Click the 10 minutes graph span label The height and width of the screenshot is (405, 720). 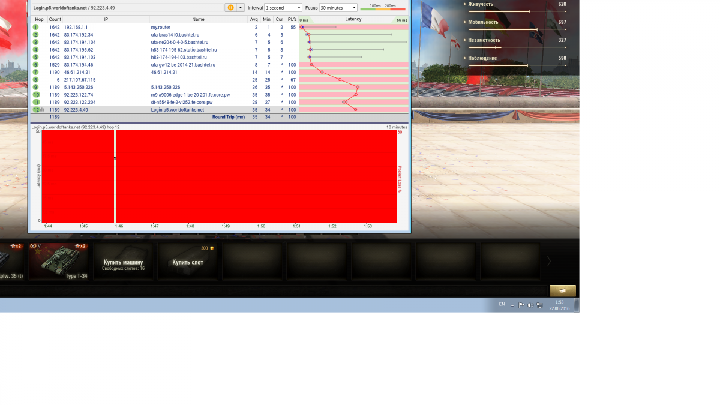tap(397, 127)
